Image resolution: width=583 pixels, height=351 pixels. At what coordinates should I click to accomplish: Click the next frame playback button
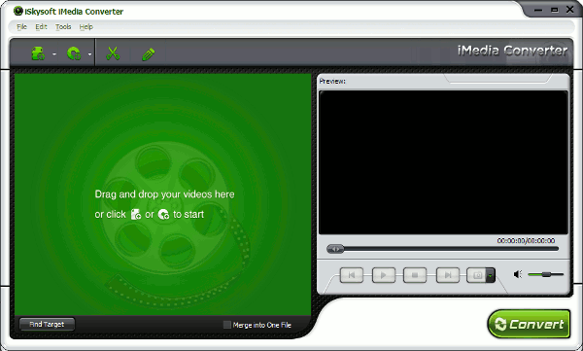[x=447, y=275]
